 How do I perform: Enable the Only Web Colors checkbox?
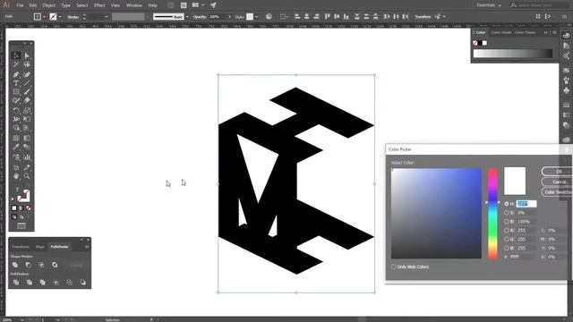coord(394,267)
